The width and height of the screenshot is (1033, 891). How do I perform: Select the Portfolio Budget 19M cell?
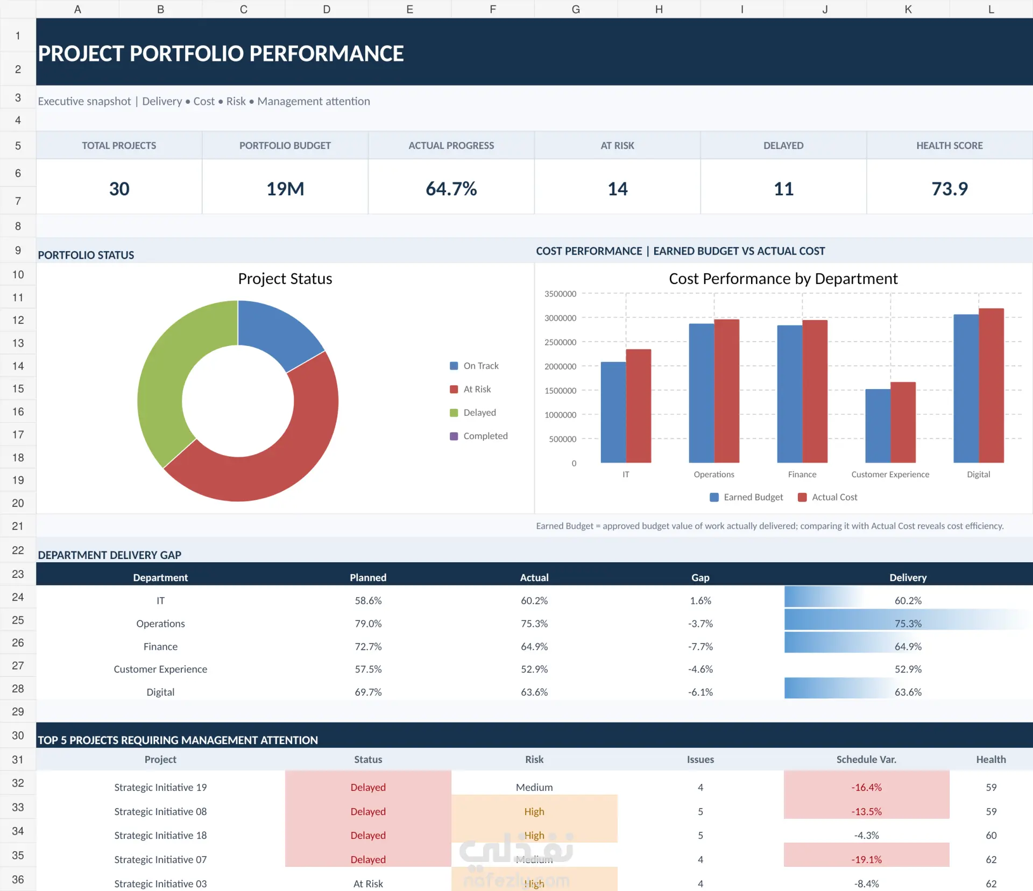(285, 188)
